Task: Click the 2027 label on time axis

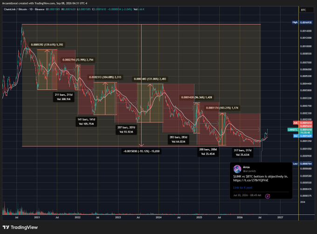Action: 280,217
